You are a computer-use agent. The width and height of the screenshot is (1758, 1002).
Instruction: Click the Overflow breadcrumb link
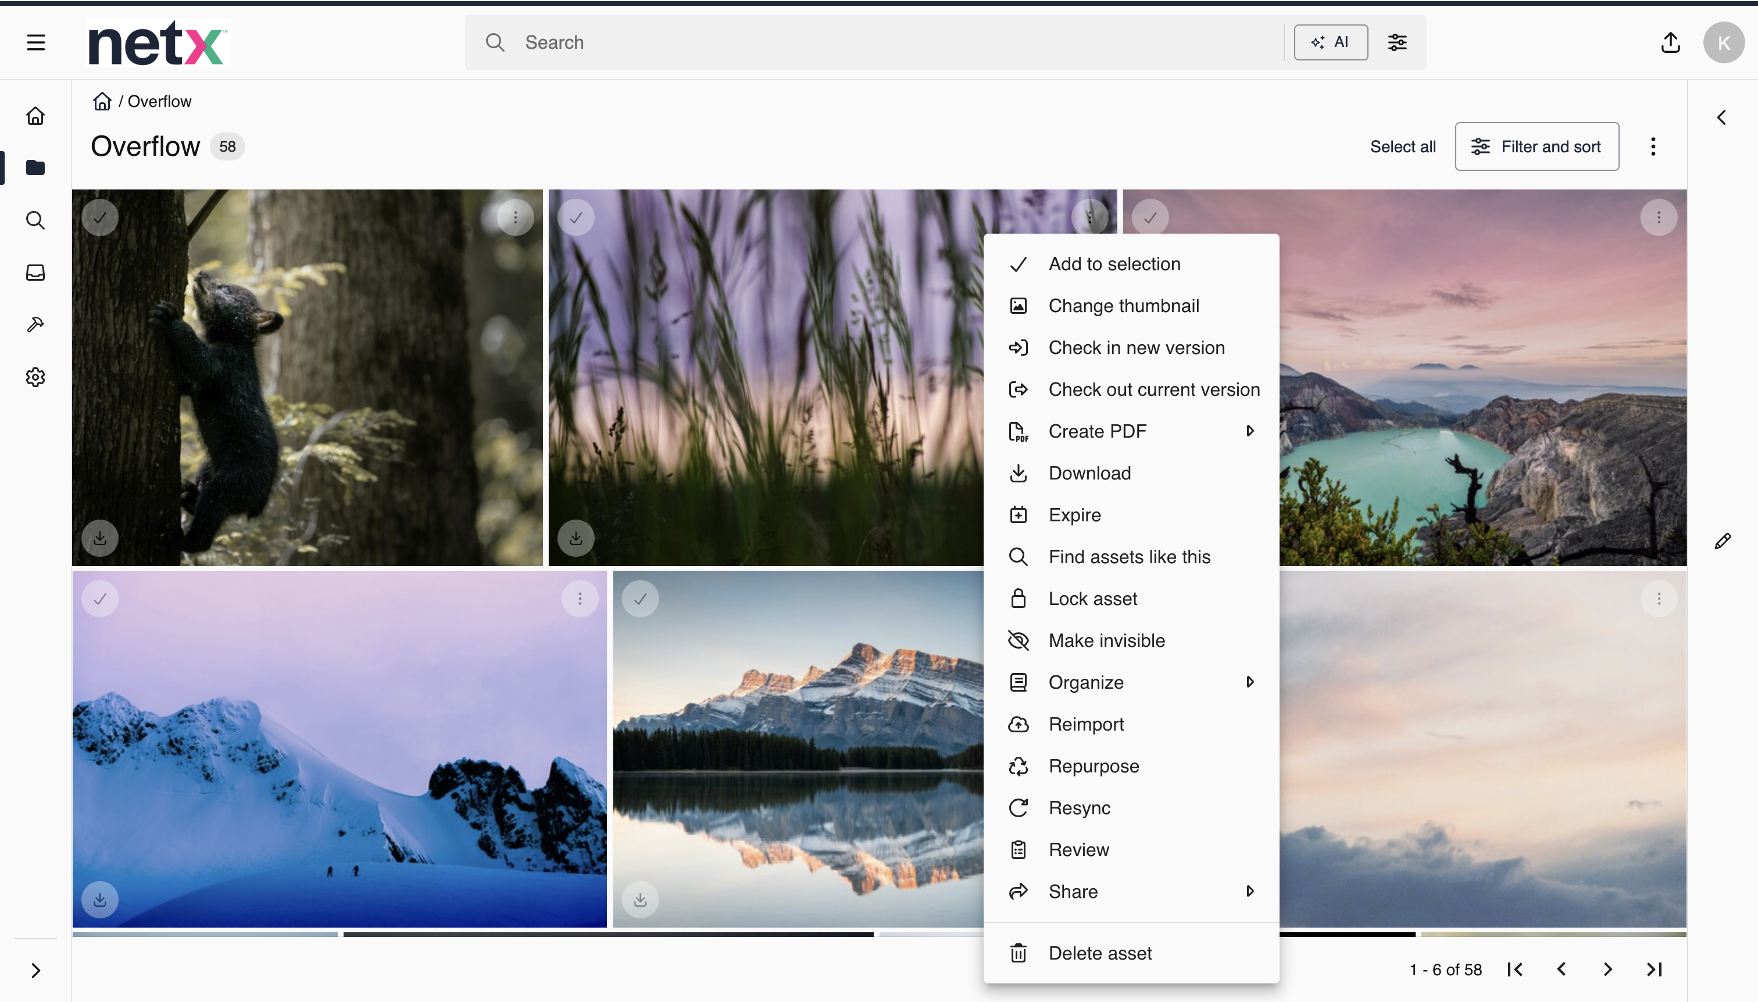[159, 101]
